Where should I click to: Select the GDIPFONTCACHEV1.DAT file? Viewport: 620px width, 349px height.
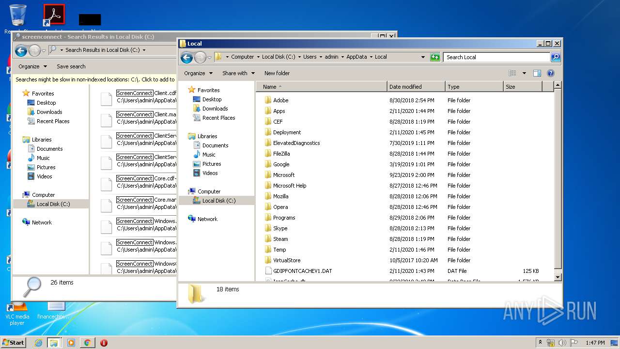pyautogui.click(x=302, y=271)
